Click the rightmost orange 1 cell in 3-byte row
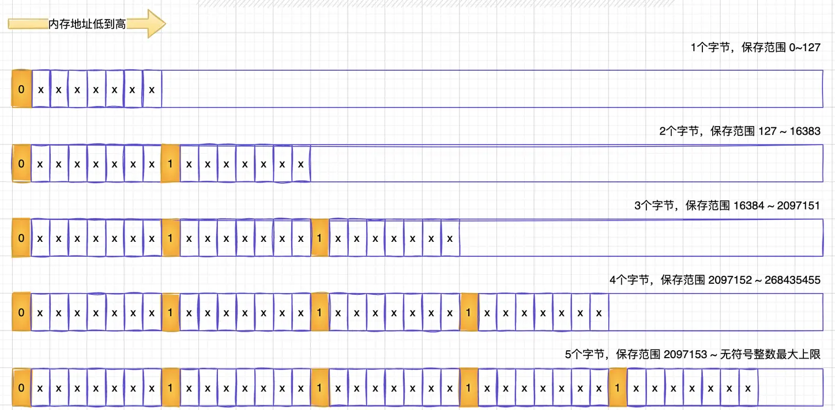This screenshot has width=835, height=410. 319,238
